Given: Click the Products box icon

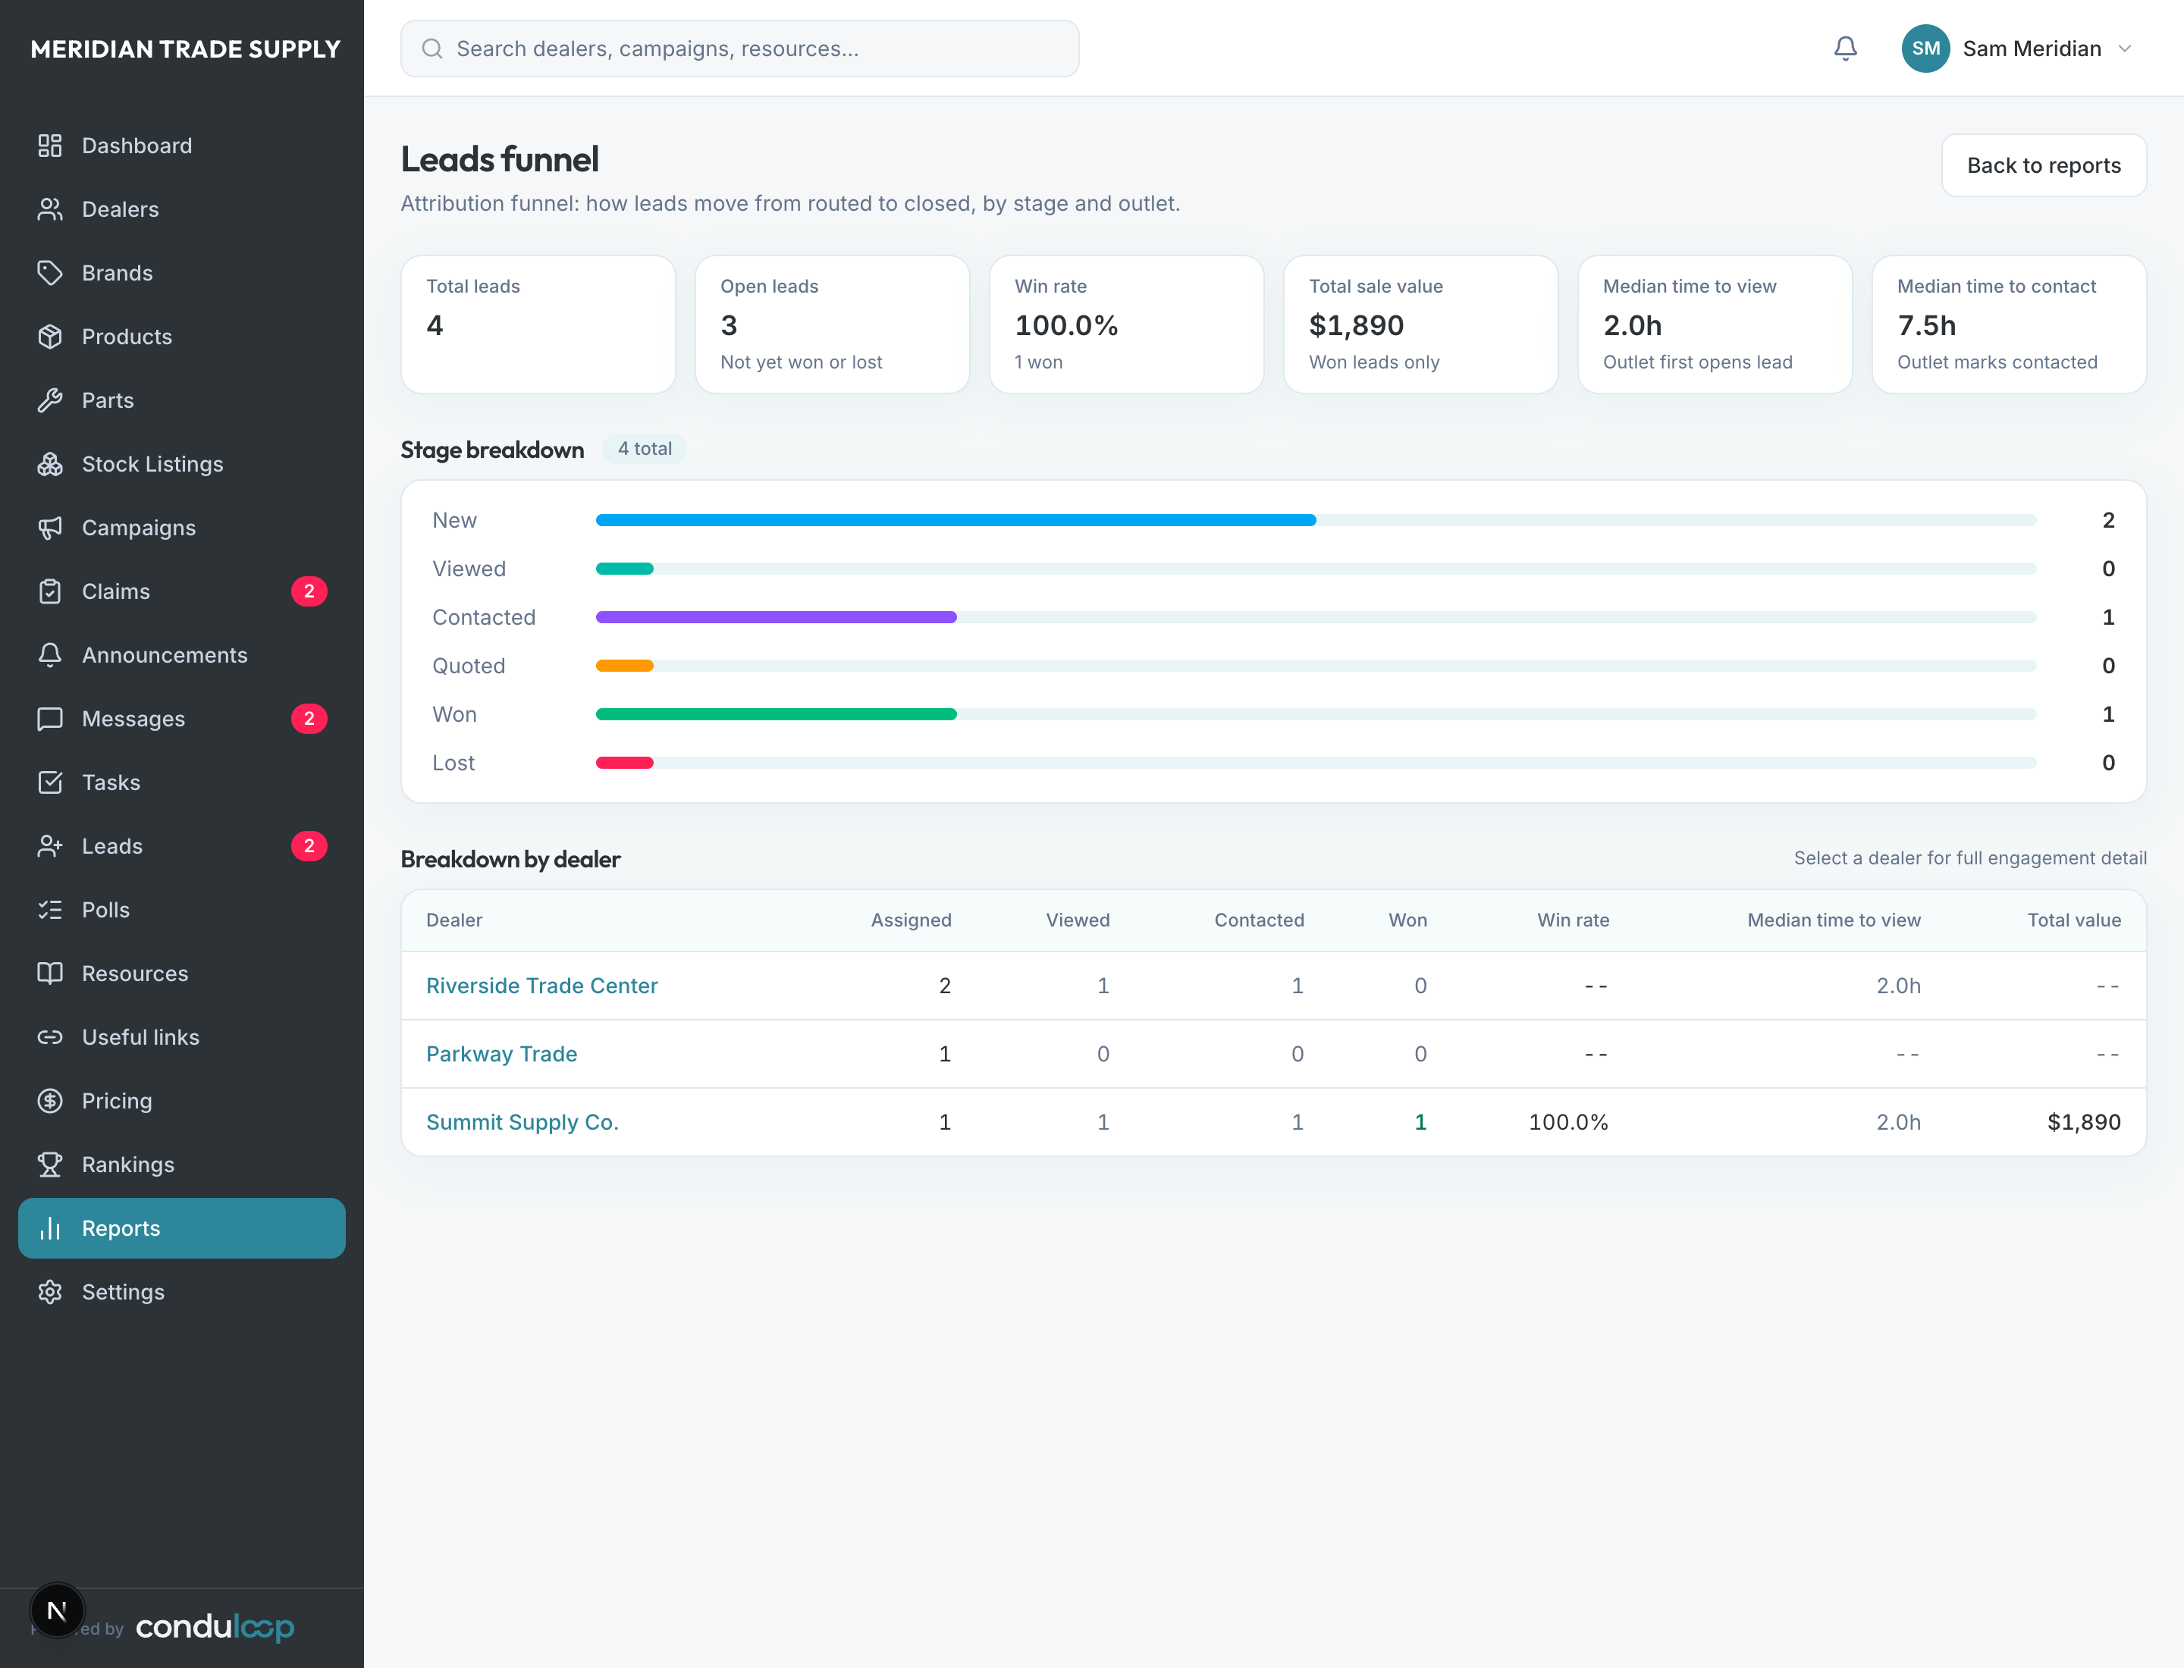Looking at the screenshot, I should [x=49, y=337].
